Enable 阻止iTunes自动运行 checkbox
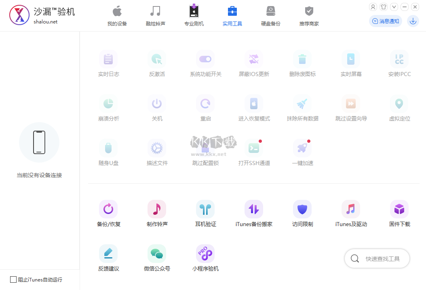Image resolution: width=426 pixels, height=290 pixels. click(13, 279)
